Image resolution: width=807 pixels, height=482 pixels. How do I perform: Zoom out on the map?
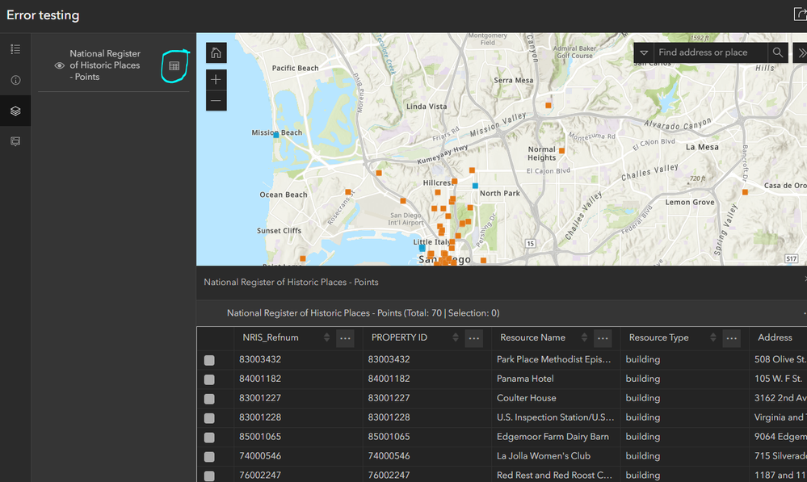pos(216,100)
